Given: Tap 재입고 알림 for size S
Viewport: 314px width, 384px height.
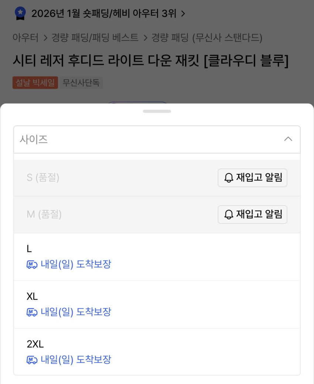Looking at the screenshot, I should click(252, 178).
